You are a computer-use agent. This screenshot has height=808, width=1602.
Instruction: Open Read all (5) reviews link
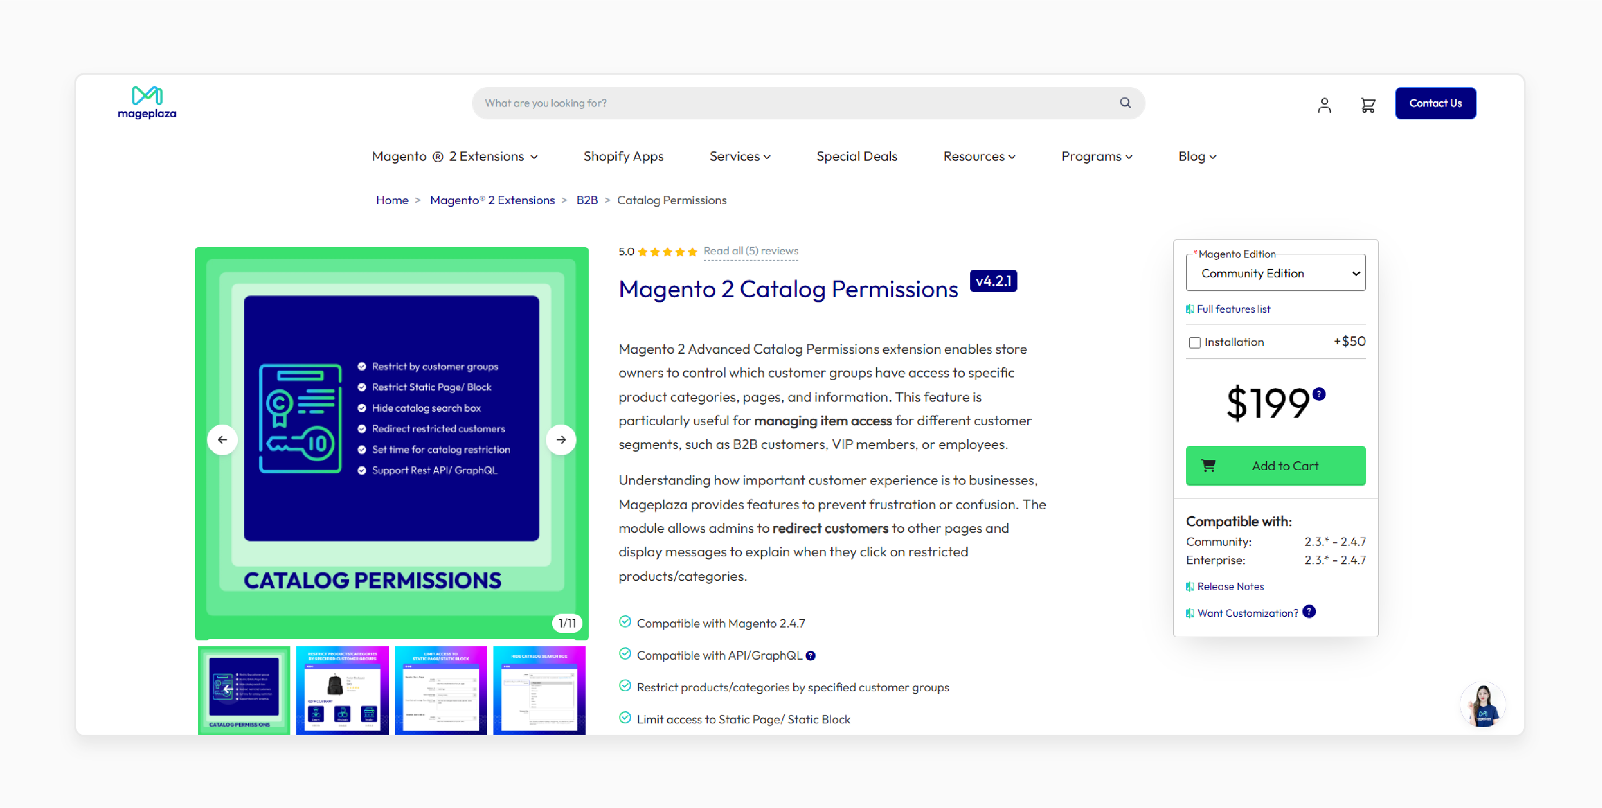point(751,251)
